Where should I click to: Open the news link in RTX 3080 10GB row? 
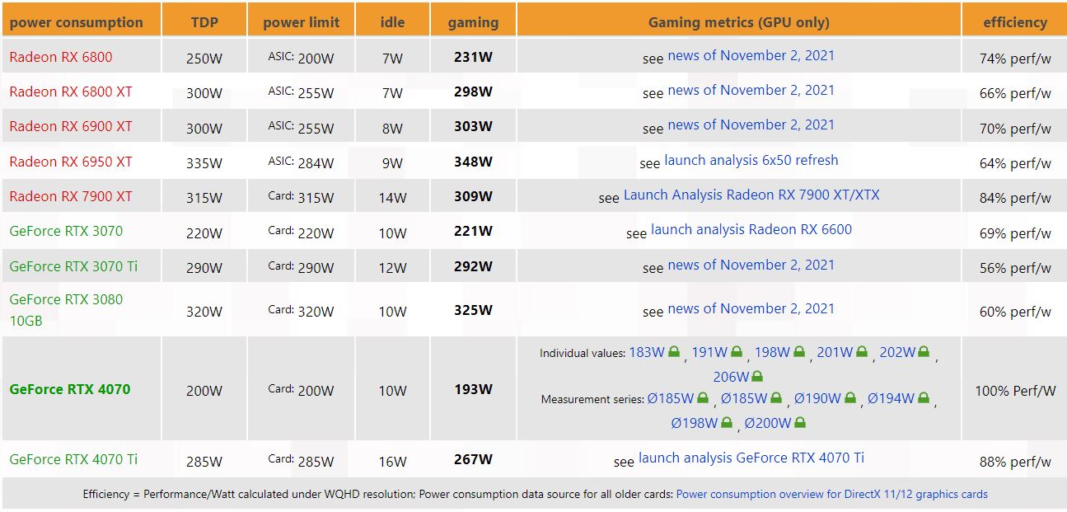click(751, 308)
